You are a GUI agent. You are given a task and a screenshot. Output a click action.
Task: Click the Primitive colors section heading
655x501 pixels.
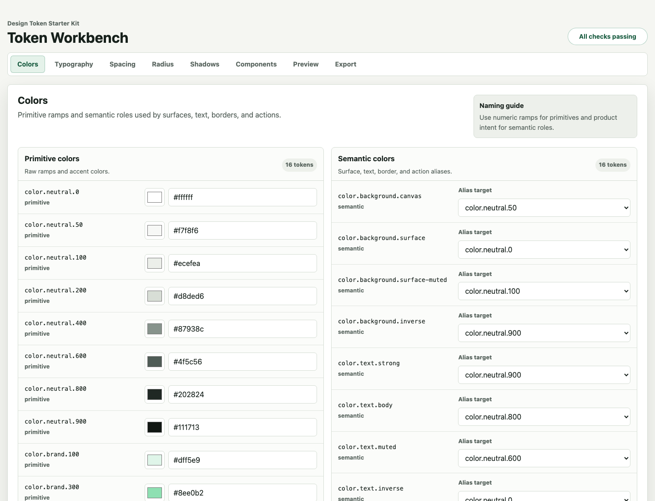pyautogui.click(x=52, y=158)
